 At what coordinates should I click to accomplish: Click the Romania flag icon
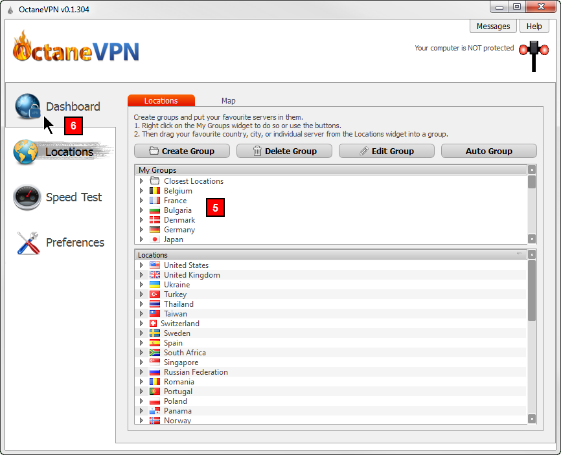(x=155, y=381)
